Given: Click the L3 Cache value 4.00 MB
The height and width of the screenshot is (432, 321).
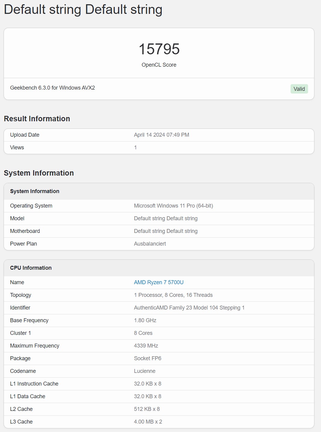Looking at the screenshot, I should tap(148, 422).
